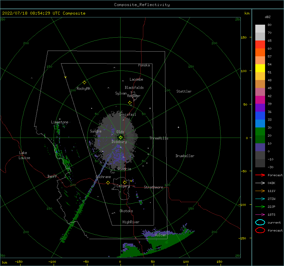Viewport: 284px width, 266px height.
Task: Click the orange 111V arrow in legend
Action: tap(260, 191)
